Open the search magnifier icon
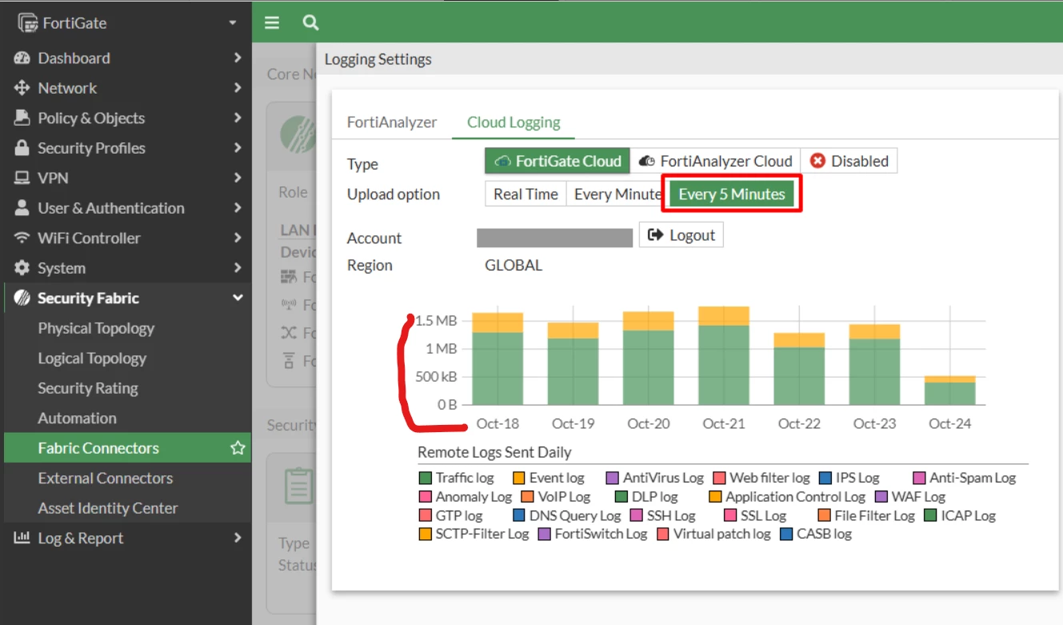The width and height of the screenshot is (1063, 625). pos(310,22)
